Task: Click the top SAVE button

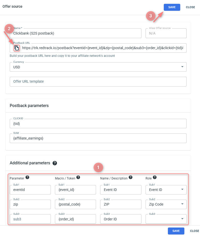Action: (x=172, y=7)
